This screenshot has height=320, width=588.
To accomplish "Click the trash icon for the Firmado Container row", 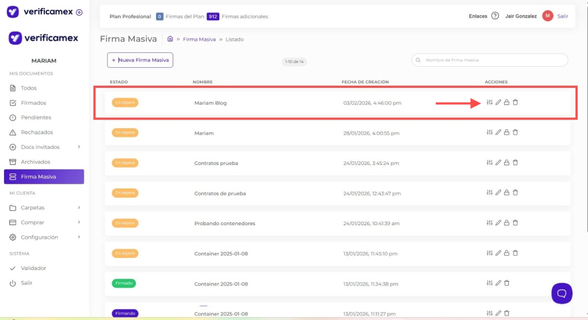I will (x=506, y=283).
